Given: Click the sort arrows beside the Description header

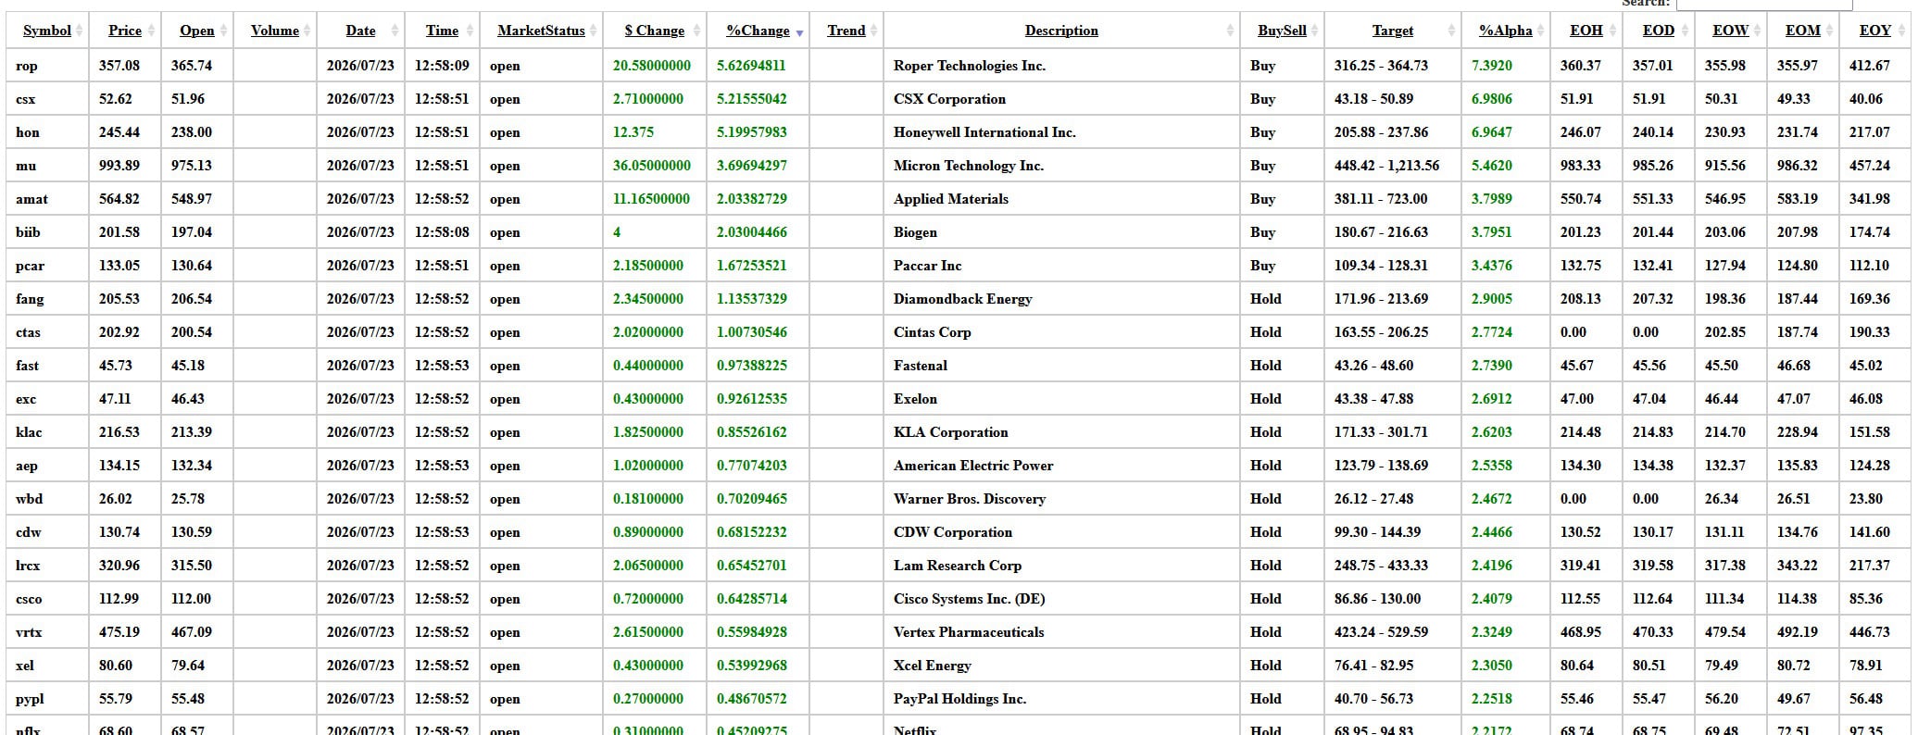Looking at the screenshot, I should [x=1230, y=31].
